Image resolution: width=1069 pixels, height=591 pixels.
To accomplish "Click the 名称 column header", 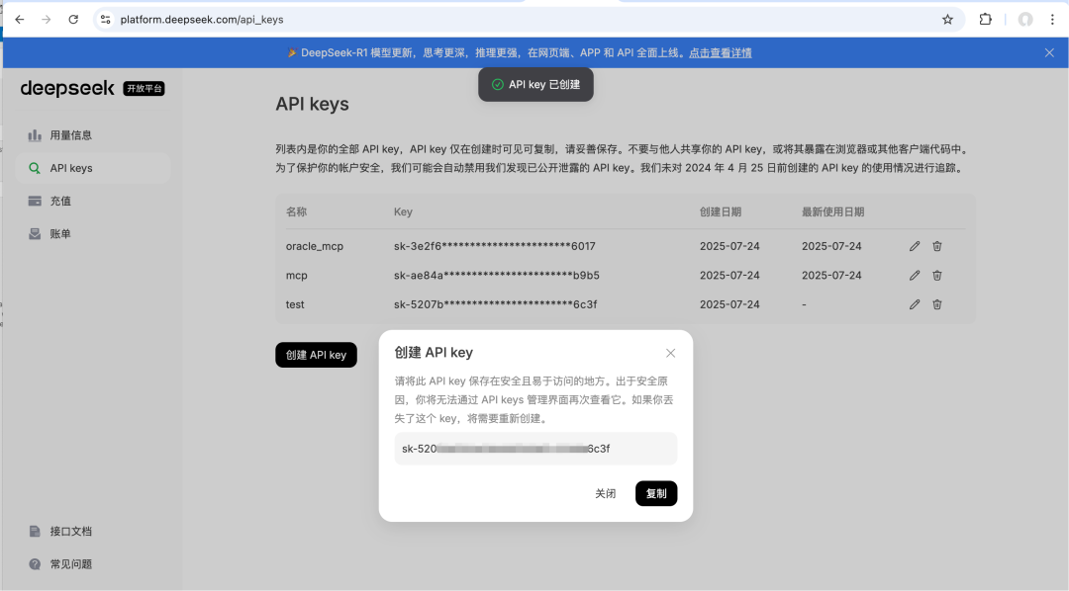I will point(297,211).
